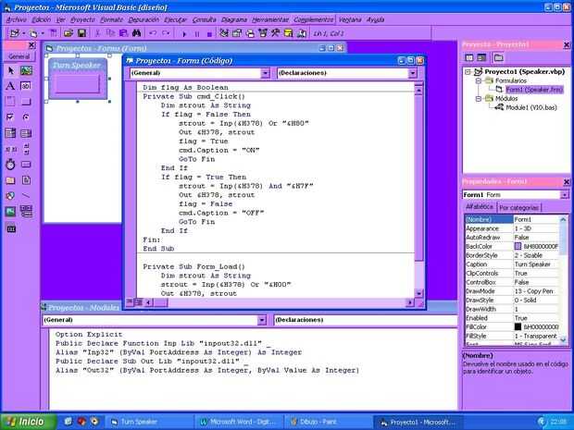Select the ListBox control tool
The height and width of the screenshot is (430, 574).
coord(26,133)
